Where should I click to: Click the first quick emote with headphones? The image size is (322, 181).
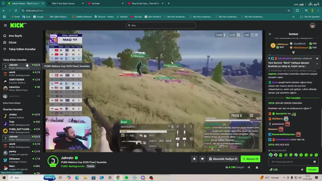(x=271, y=155)
